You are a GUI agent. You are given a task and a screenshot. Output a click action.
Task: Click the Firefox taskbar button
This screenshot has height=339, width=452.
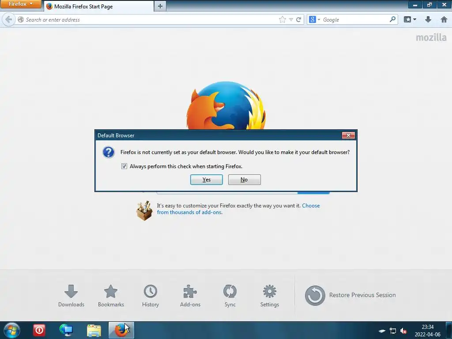121,330
